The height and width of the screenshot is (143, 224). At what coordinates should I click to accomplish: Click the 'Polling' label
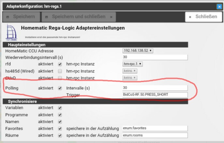pos(12,88)
